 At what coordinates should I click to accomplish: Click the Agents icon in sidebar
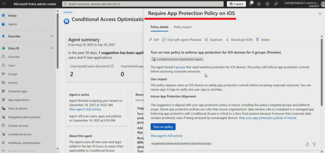click(x=3, y=24)
